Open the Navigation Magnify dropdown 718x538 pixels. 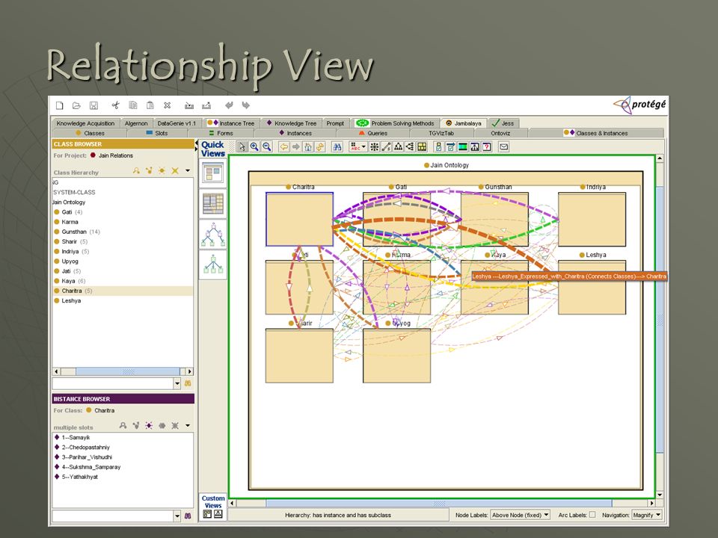point(646,515)
